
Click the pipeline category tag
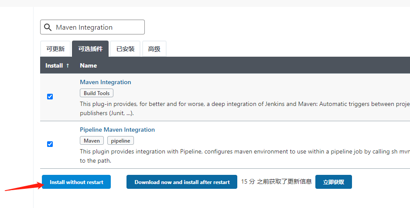click(x=121, y=140)
